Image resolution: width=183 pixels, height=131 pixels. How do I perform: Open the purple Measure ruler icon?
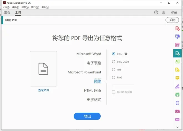pyautogui.click(x=177, y=119)
